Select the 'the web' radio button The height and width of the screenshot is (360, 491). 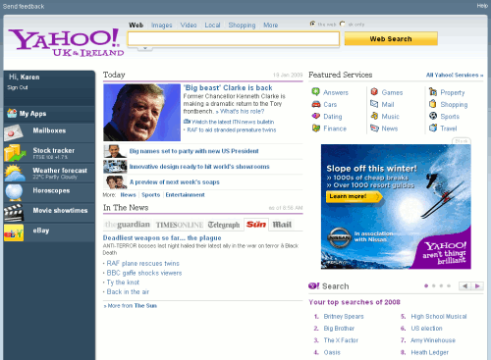click(x=312, y=24)
